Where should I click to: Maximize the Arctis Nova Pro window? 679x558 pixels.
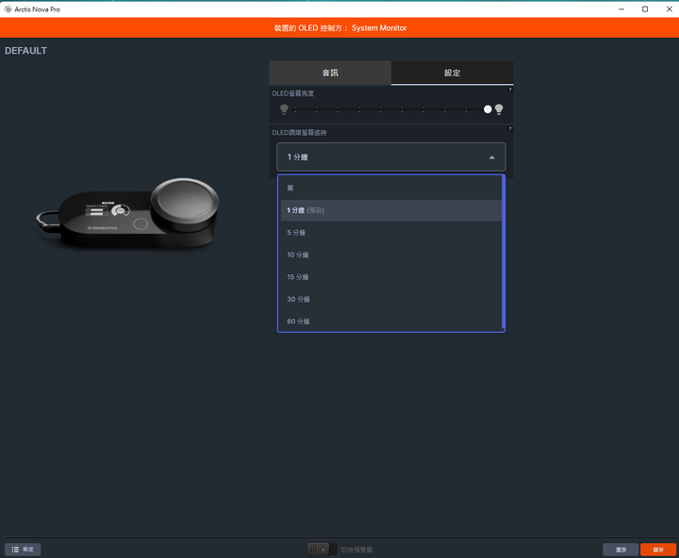[645, 9]
